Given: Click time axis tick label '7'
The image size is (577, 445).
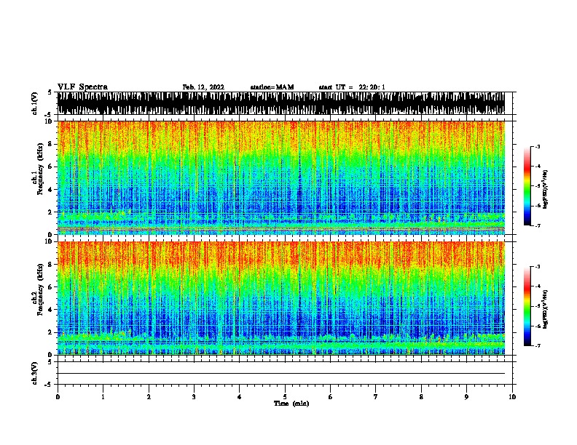Looking at the screenshot, I should (x=376, y=397).
